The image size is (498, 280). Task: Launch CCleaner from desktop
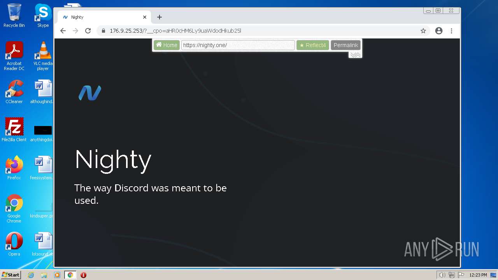coord(14,92)
